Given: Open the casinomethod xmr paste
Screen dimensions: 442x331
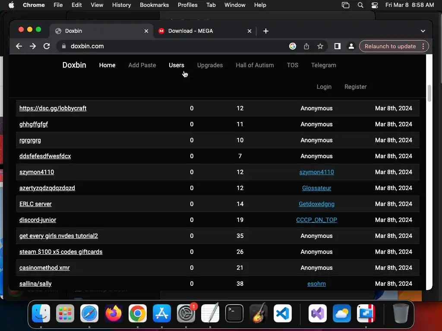Looking at the screenshot, I should pos(44,268).
